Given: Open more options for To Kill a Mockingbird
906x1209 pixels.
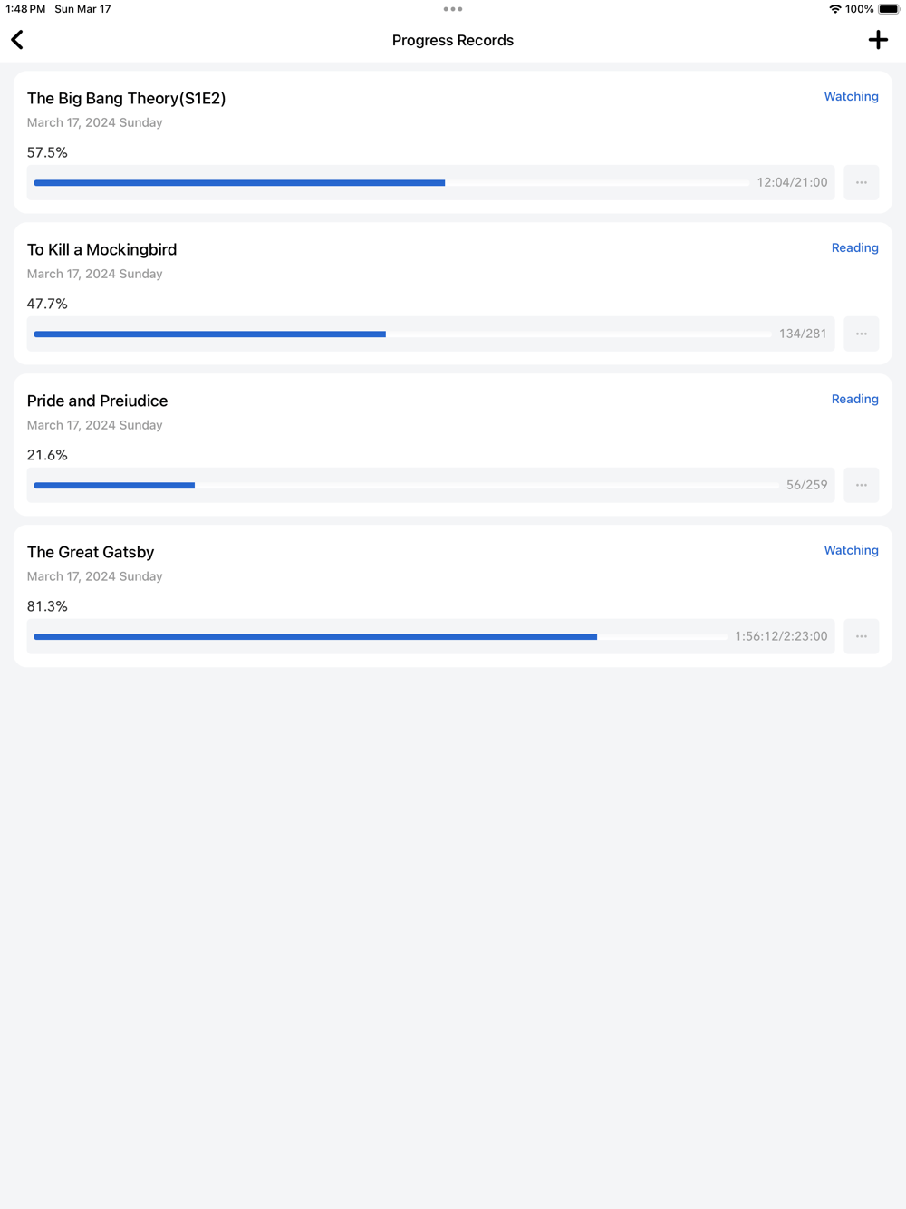Looking at the screenshot, I should (861, 334).
